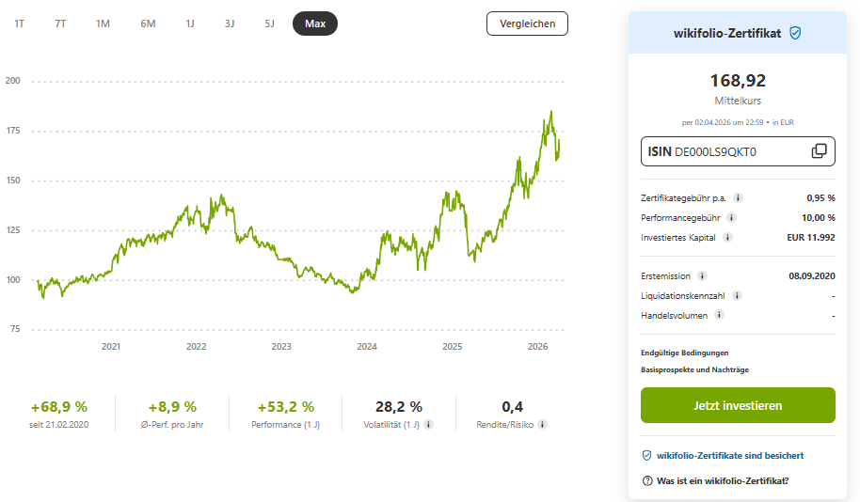
Task: Open info icon next to Zertifikategebühr p.a.
Action: [x=738, y=198]
